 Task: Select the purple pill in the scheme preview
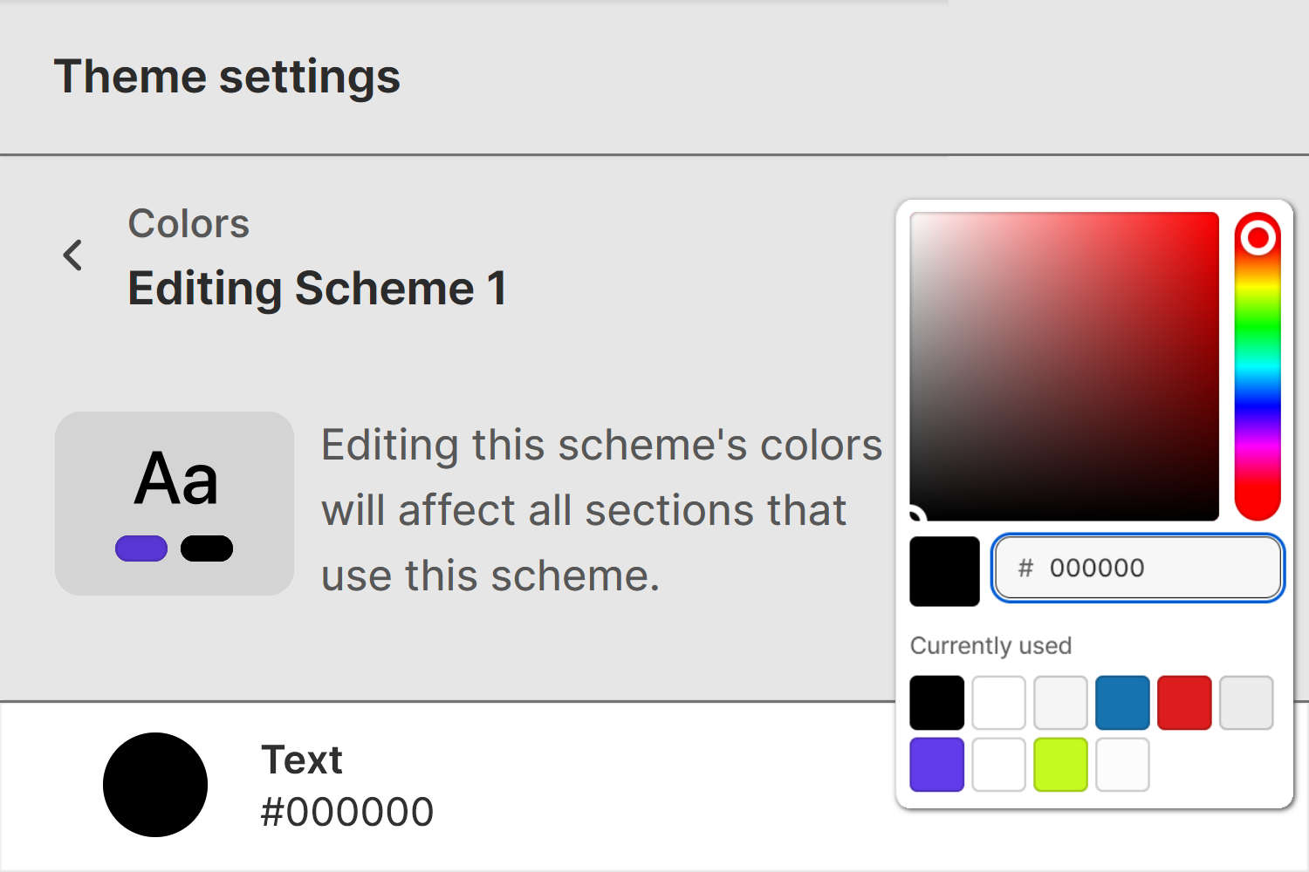coord(140,548)
